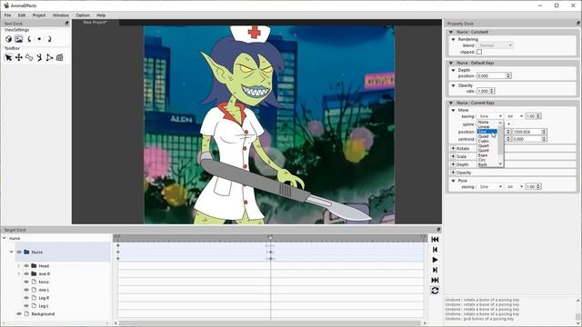Expand the Opacity current key section
Viewport: 582px width, 327px height.
click(453, 173)
